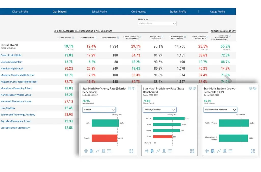Sort by Chronic Absence column
This screenshot has width=261, height=172.
click(66, 37)
